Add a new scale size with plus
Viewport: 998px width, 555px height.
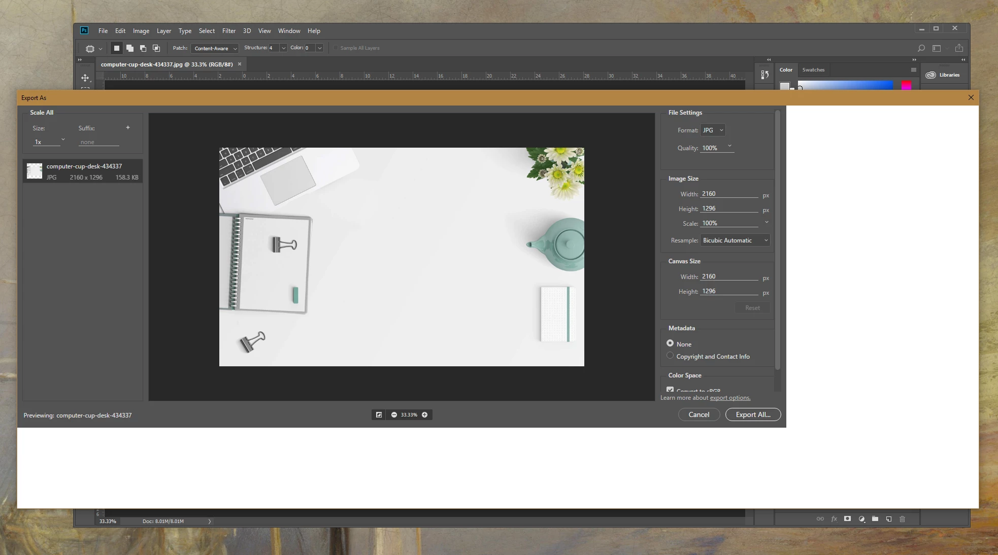(128, 128)
